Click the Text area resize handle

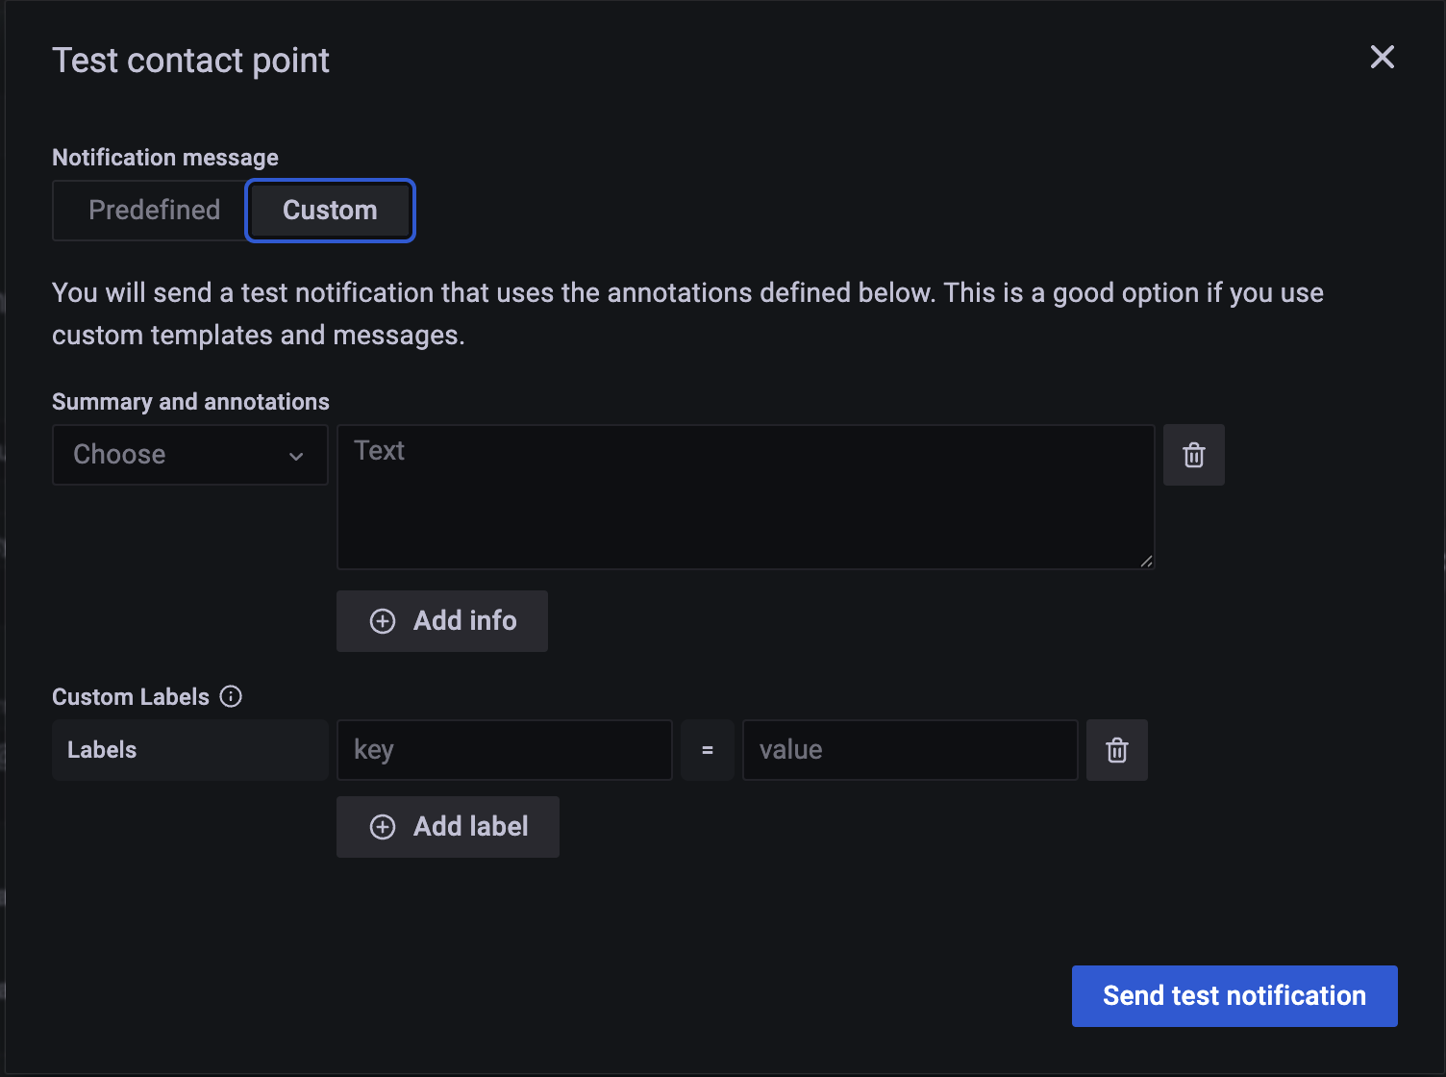(1146, 561)
